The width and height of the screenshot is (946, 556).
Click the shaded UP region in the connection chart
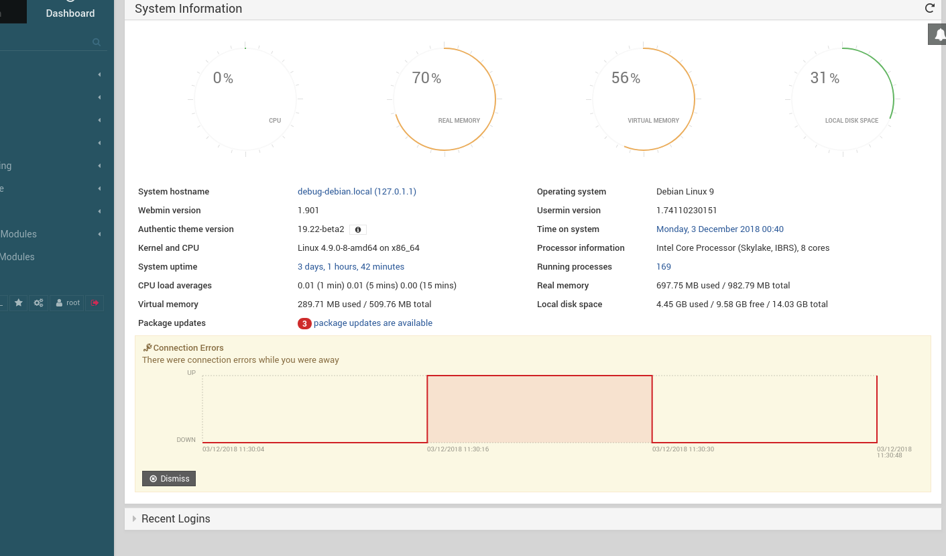540,409
